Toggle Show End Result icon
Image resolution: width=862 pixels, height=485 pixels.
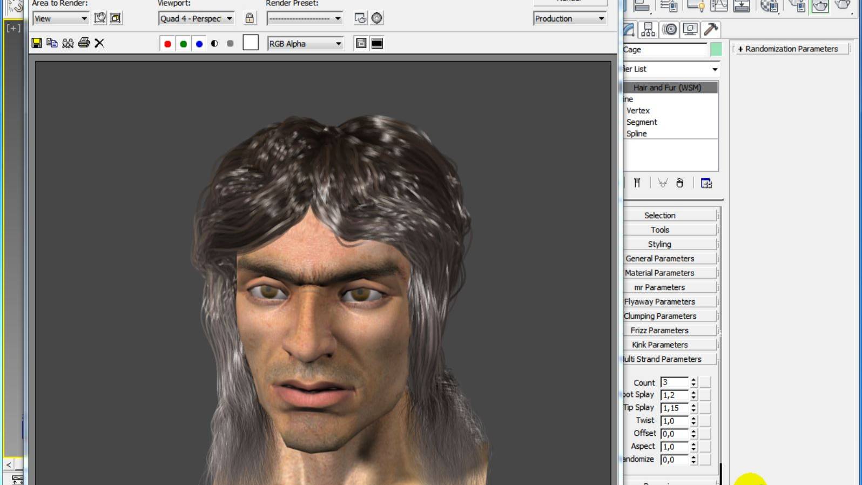[x=637, y=183]
